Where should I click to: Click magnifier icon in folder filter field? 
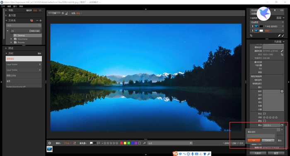pos(39,25)
